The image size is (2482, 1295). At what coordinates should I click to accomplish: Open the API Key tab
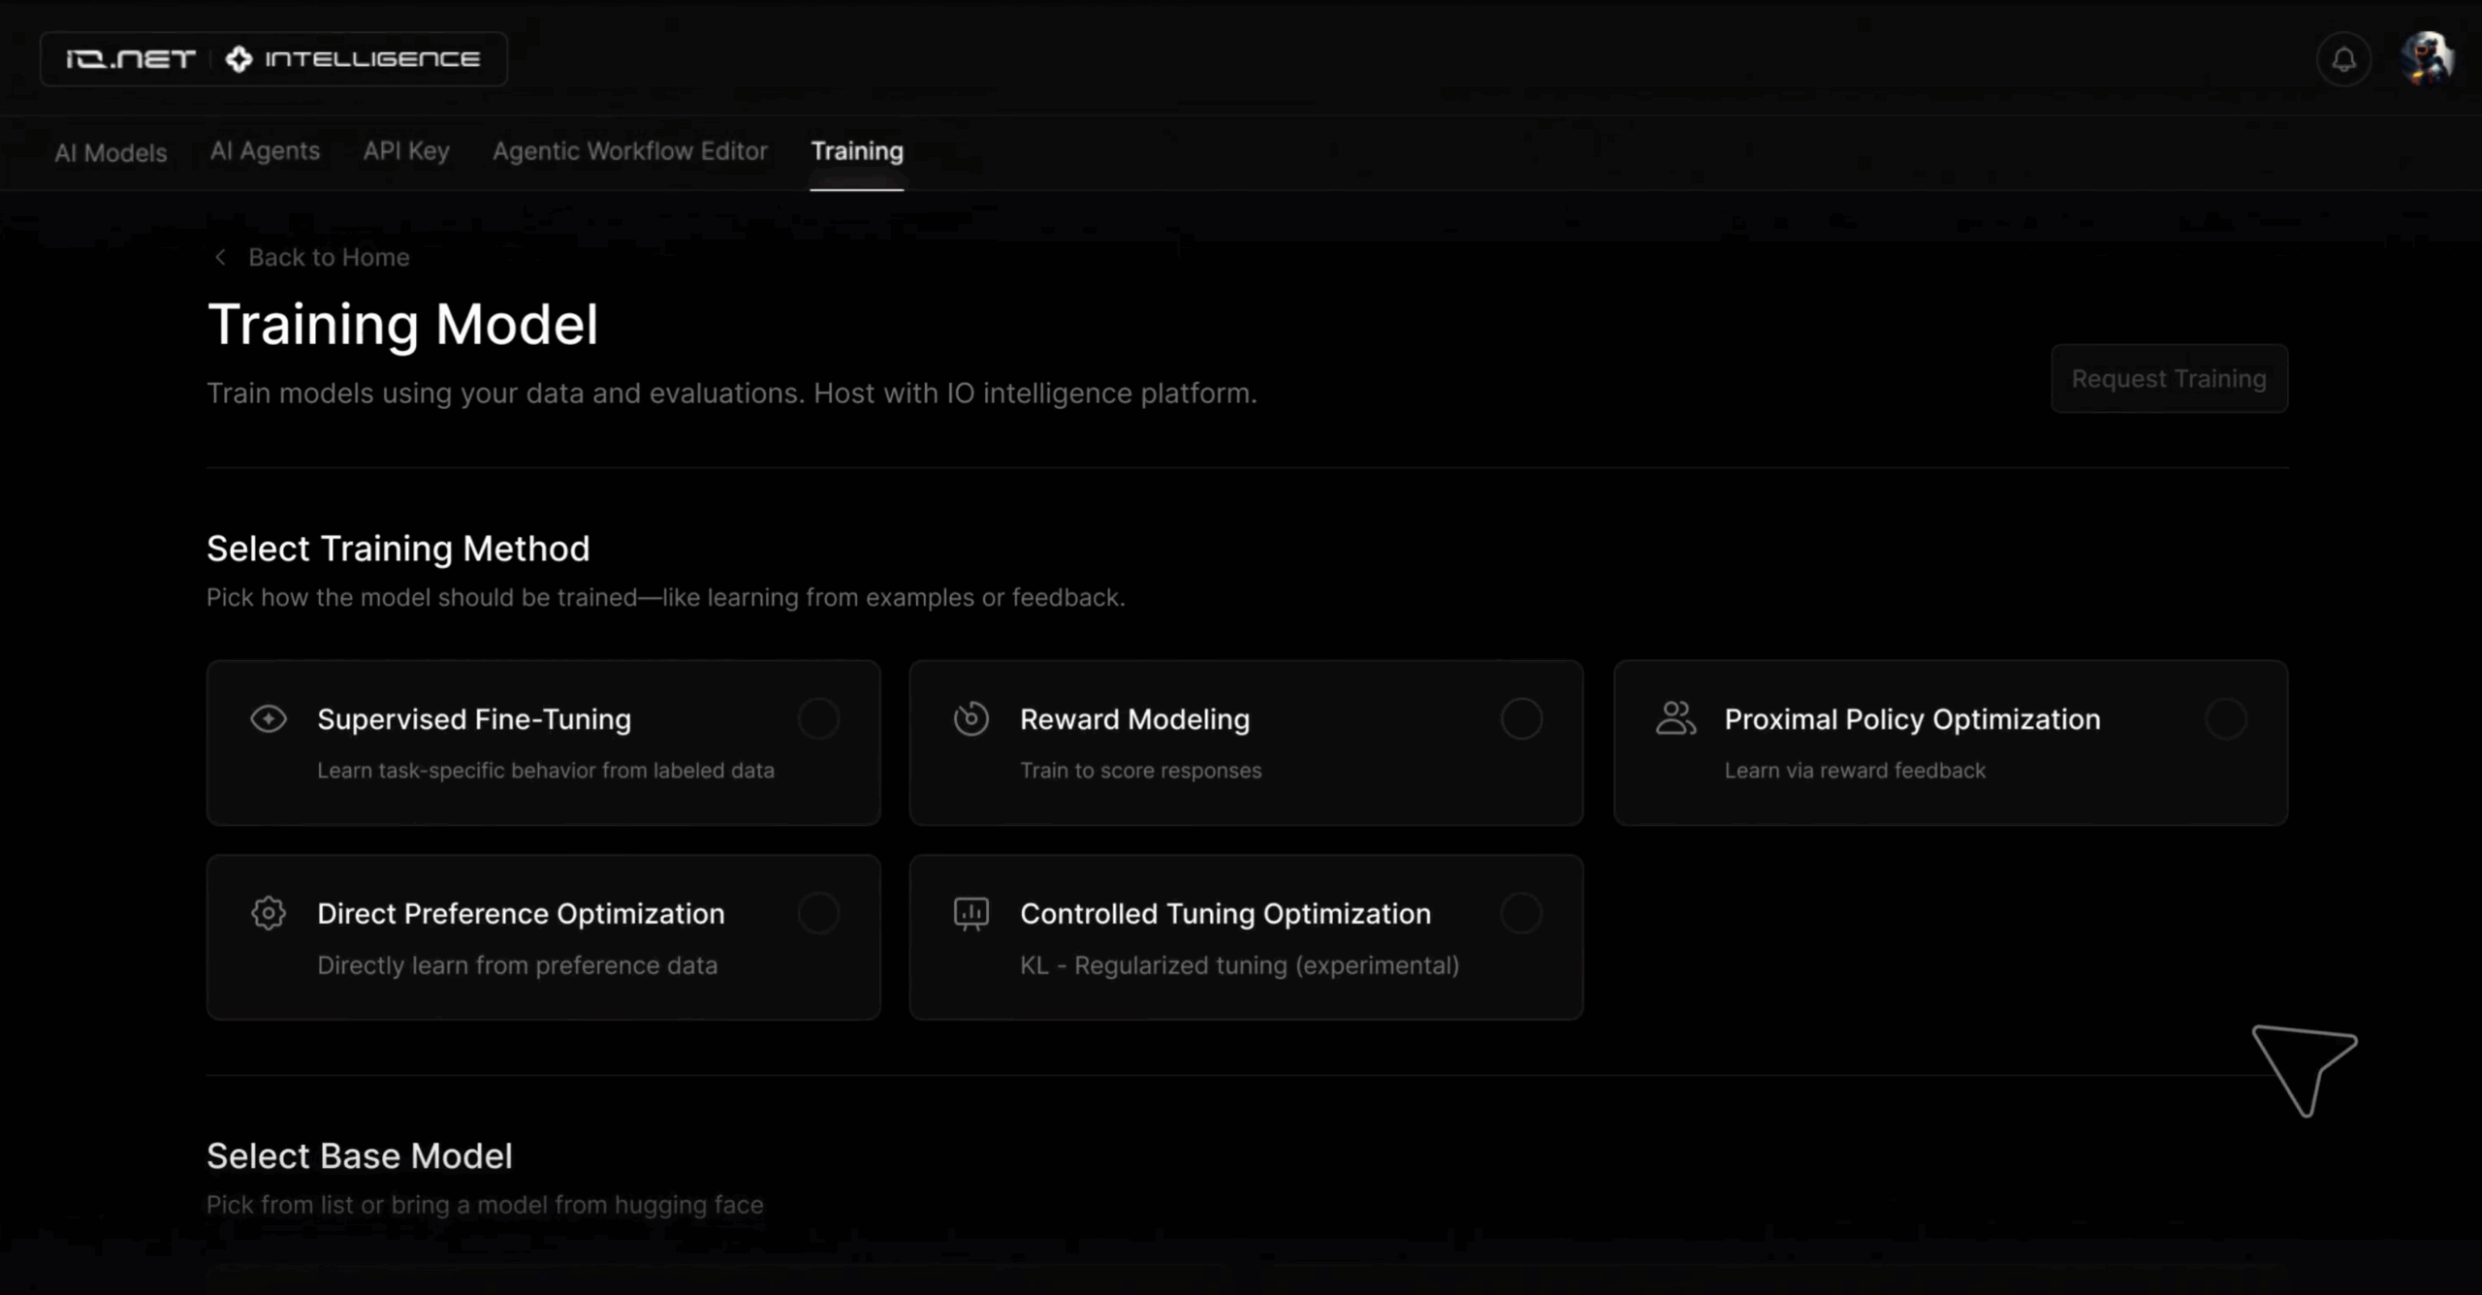pyautogui.click(x=406, y=151)
